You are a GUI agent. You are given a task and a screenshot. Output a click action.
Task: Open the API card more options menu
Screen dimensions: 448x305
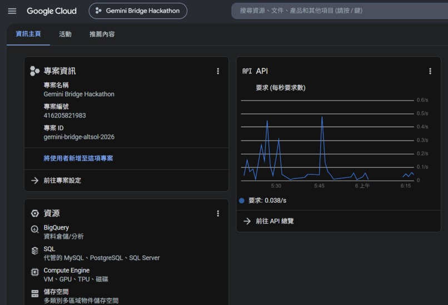[x=430, y=71]
